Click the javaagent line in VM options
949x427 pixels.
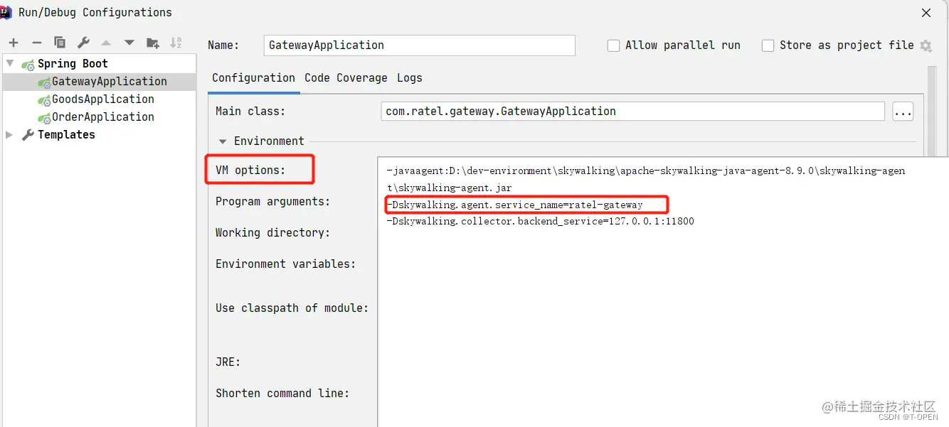pyautogui.click(x=646, y=179)
